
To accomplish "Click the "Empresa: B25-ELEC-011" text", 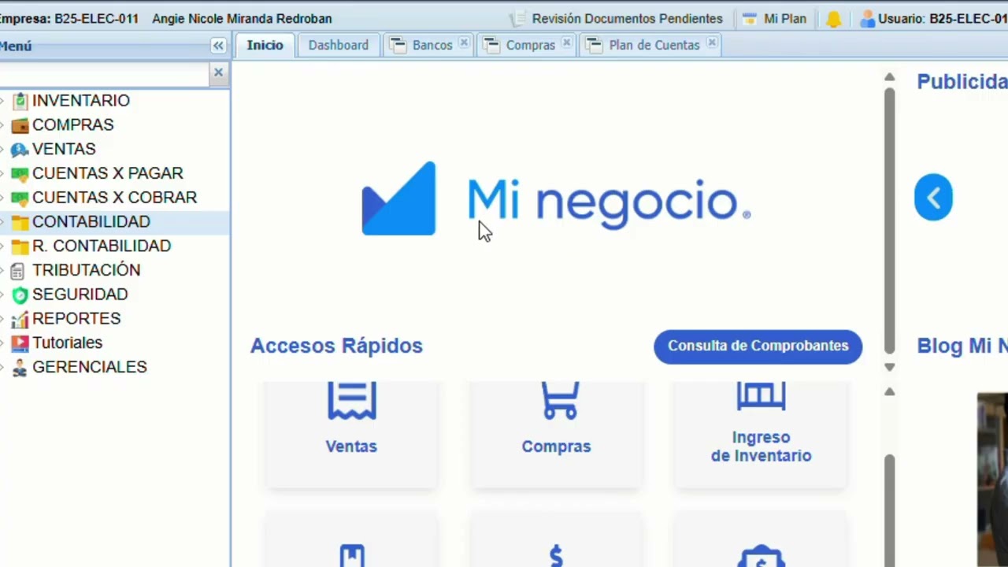I will click(69, 19).
